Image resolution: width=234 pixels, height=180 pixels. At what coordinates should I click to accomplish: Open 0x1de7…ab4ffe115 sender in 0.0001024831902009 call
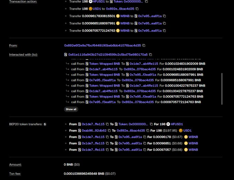(103, 69)
